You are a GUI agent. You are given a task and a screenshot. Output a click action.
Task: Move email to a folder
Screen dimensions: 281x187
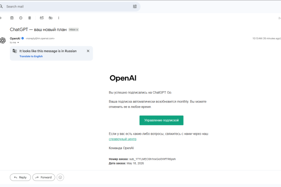pyautogui.click(x=51, y=18)
